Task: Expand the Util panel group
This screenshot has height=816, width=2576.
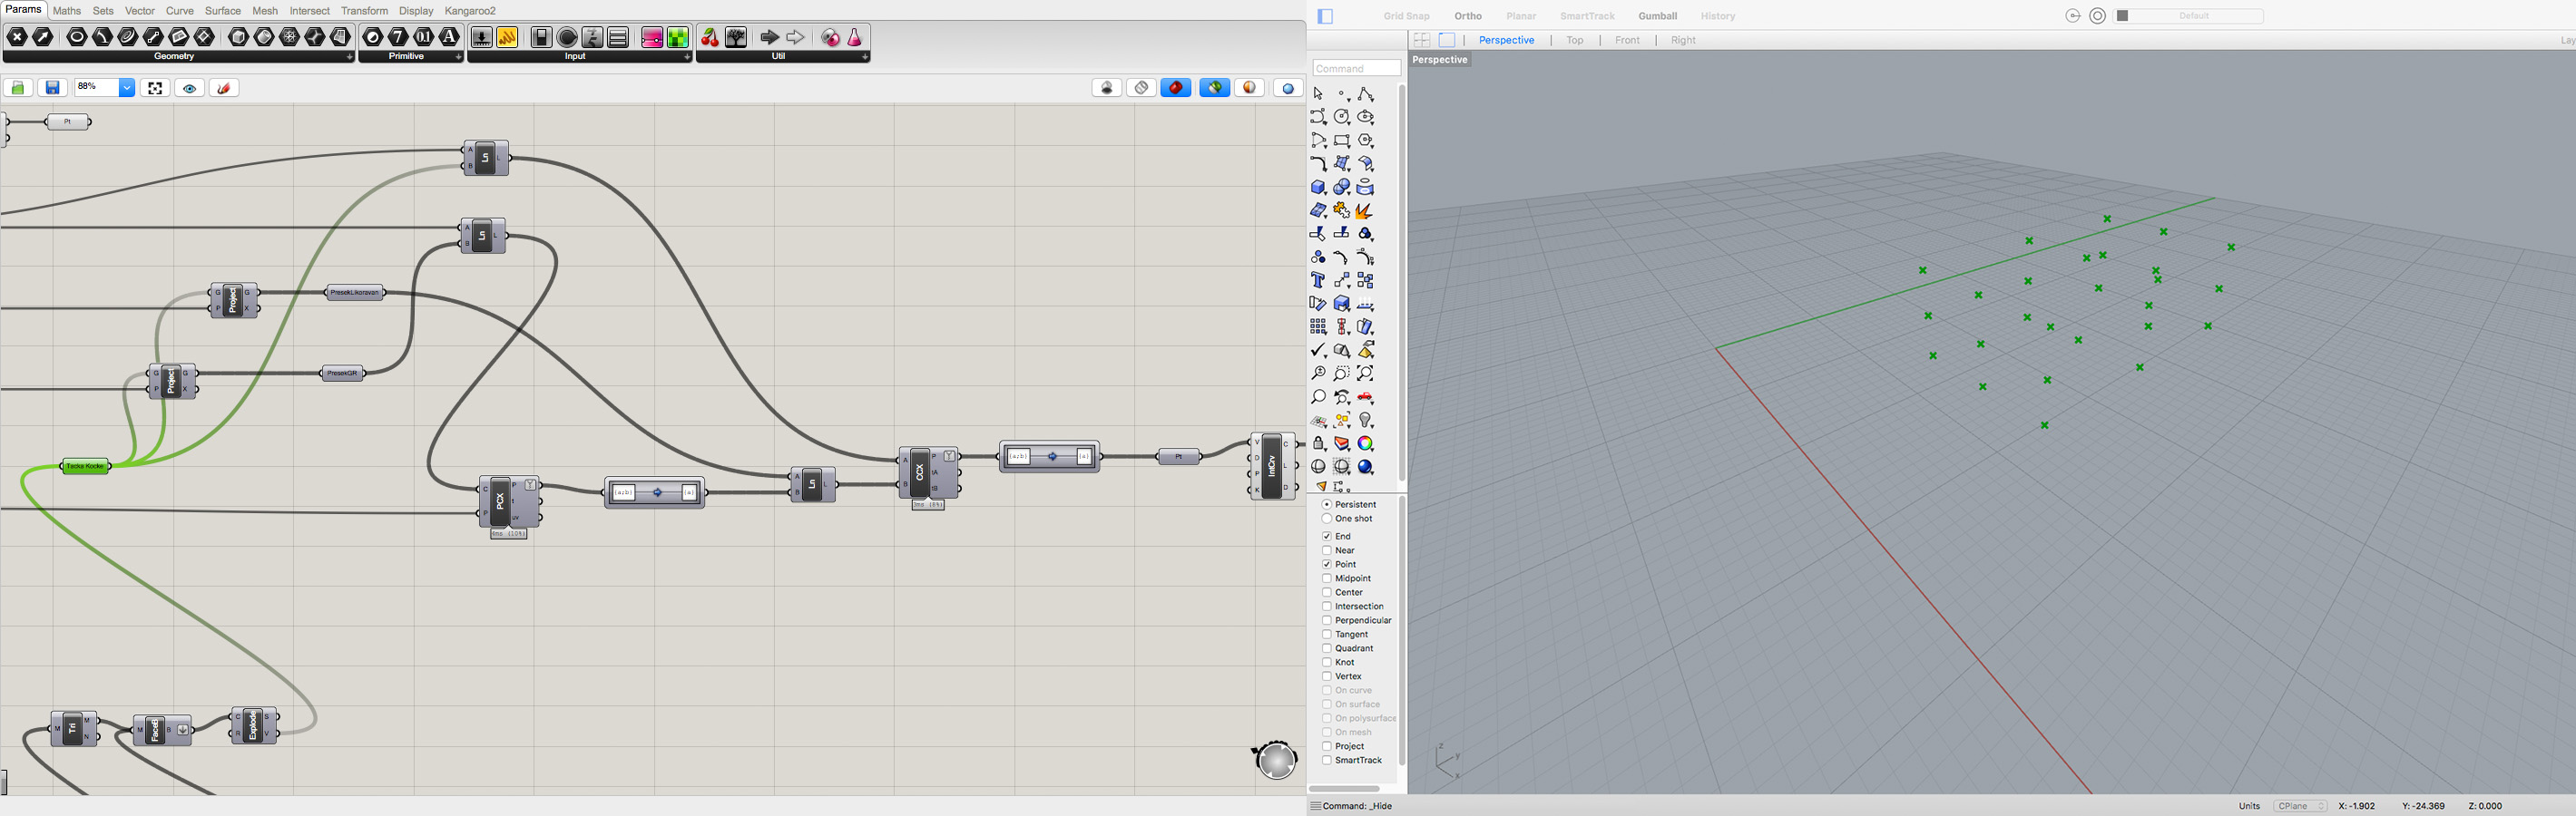Action: coord(865,57)
